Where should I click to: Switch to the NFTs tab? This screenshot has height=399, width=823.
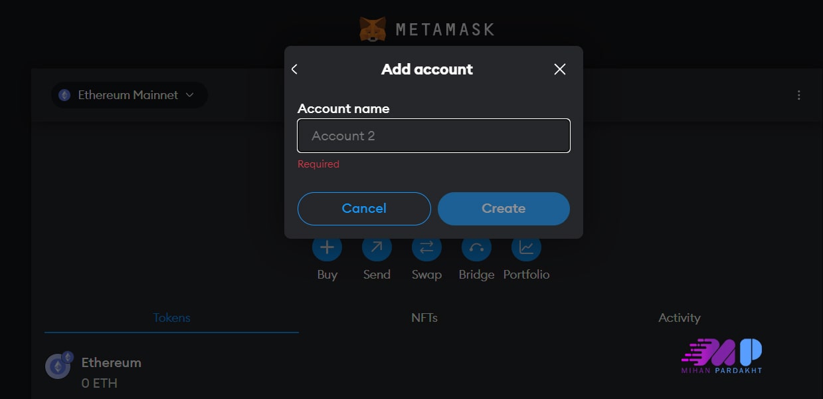pyautogui.click(x=424, y=318)
